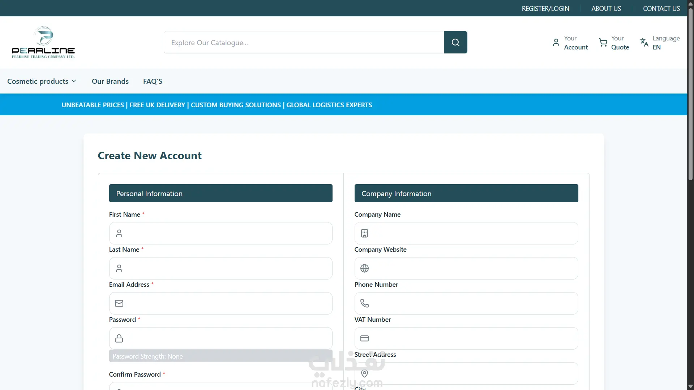
Task: Click the scrollbar down arrow
Action: [690, 386]
